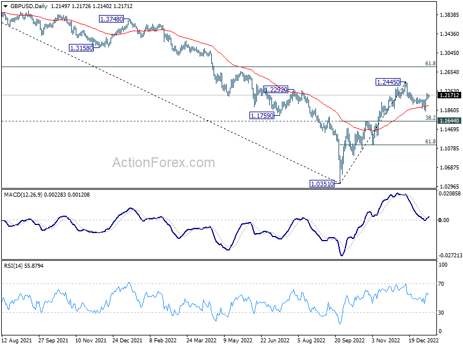463x347 pixels.
Task: Select the upper 61.8 Fibonacci label
Action: click(x=430, y=64)
